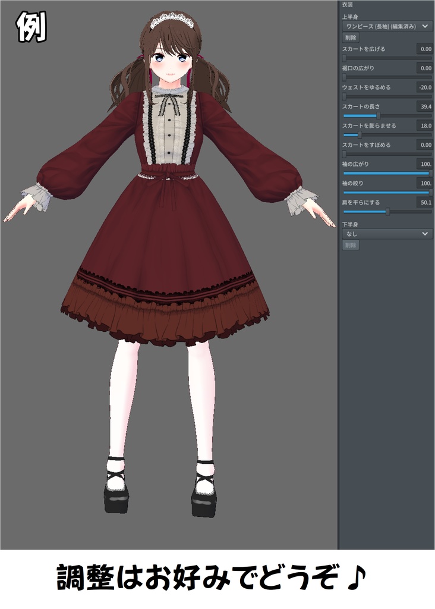Open the 下半身 なし dropdown
The width and height of the screenshot is (435, 609).
tap(387, 234)
